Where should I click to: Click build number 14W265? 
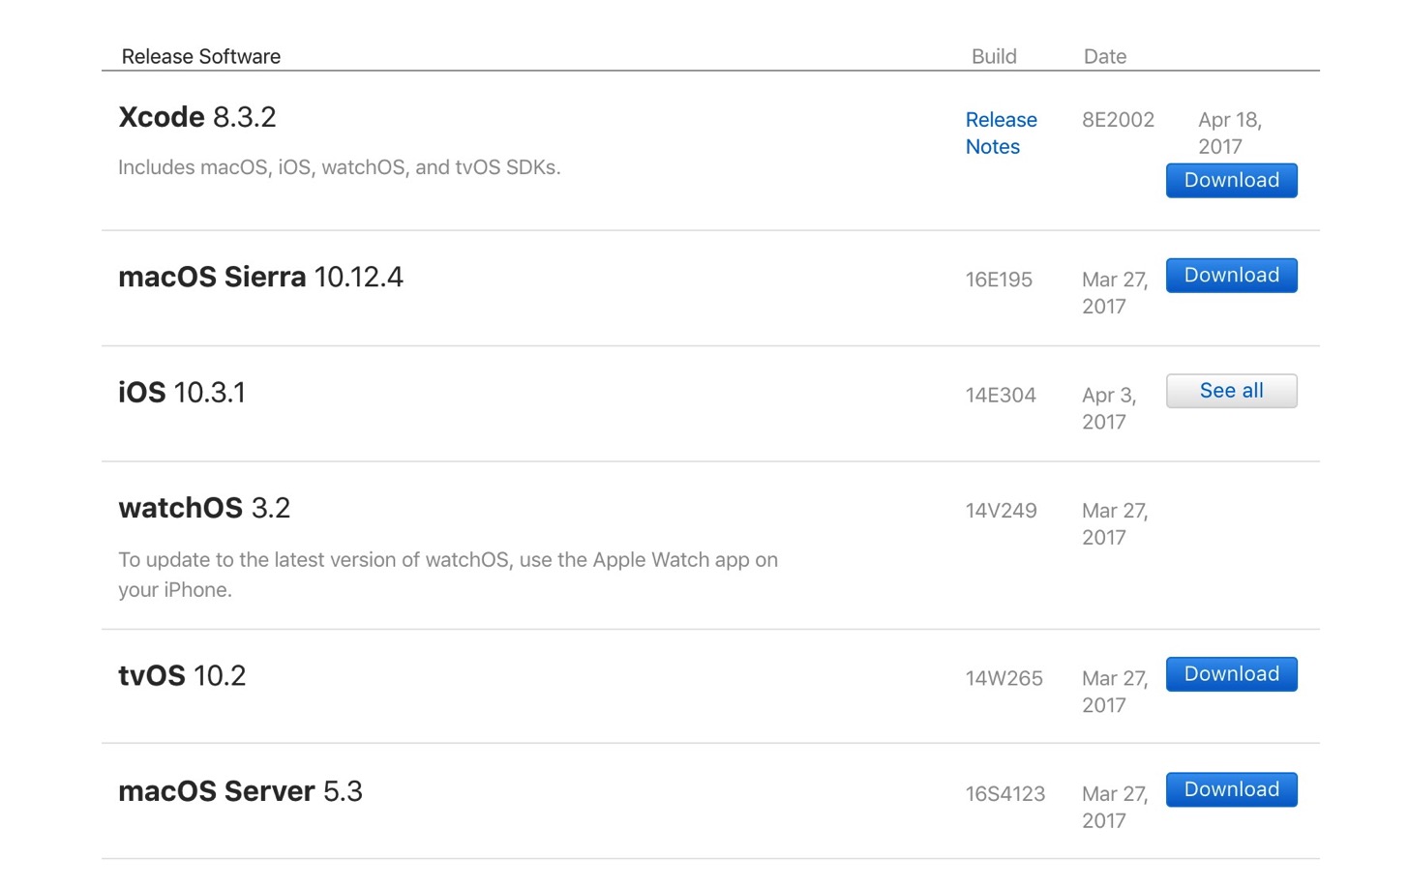[x=1004, y=679]
